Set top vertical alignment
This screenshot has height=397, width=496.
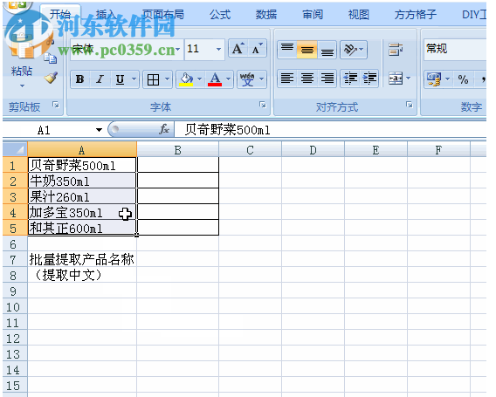tap(287, 50)
